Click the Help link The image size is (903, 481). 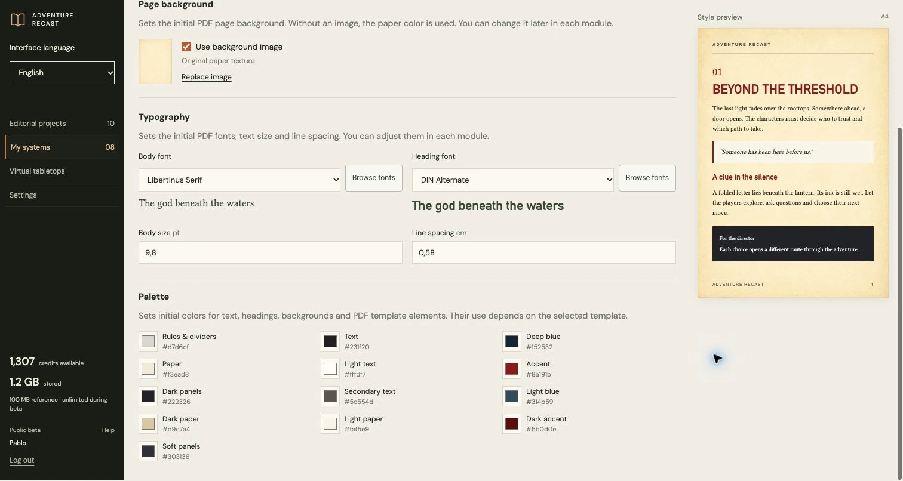(x=108, y=430)
